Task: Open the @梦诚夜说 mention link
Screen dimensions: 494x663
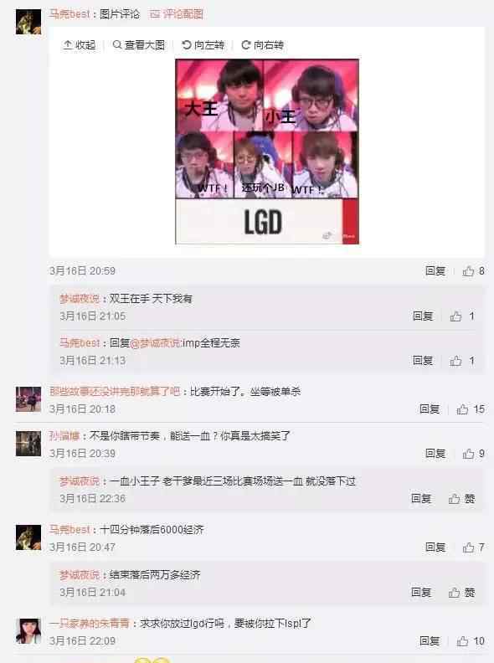Action: click(155, 343)
